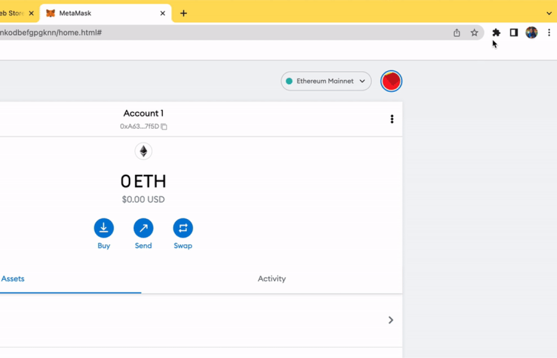Switch to the Assets tab
This screenshot has width=557, height=358.
[x=13, y=279]
